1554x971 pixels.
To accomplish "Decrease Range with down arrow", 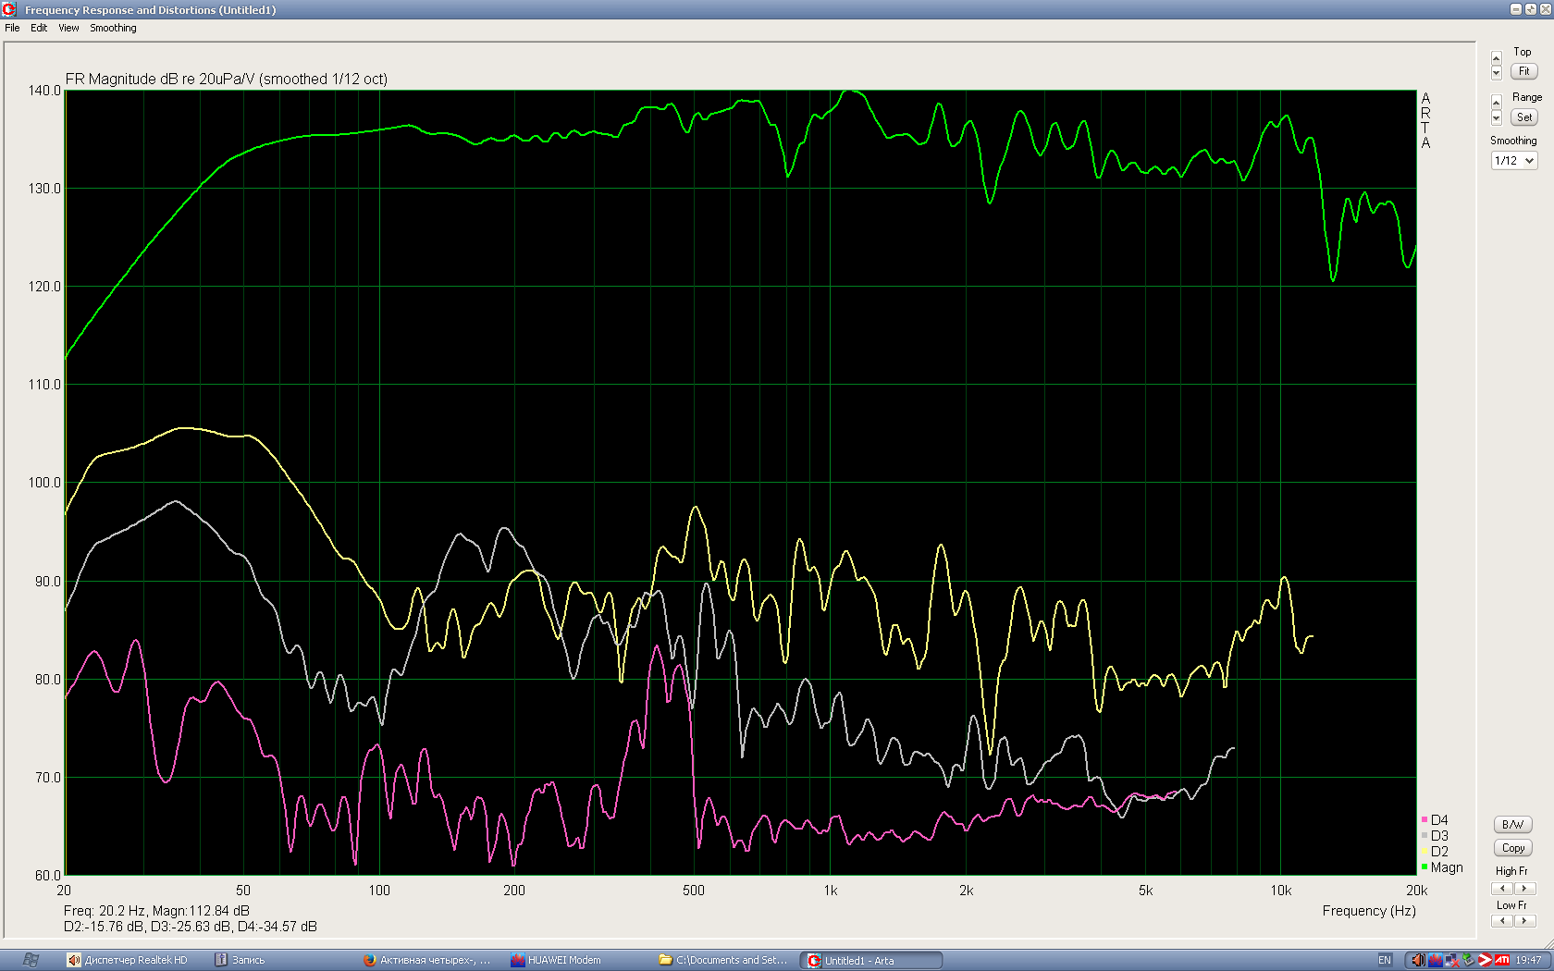I will [x=1497, y=117].
